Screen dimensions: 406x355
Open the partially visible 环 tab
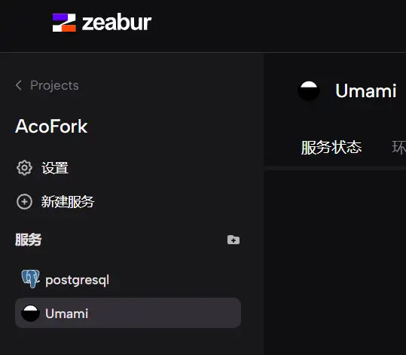398,148
